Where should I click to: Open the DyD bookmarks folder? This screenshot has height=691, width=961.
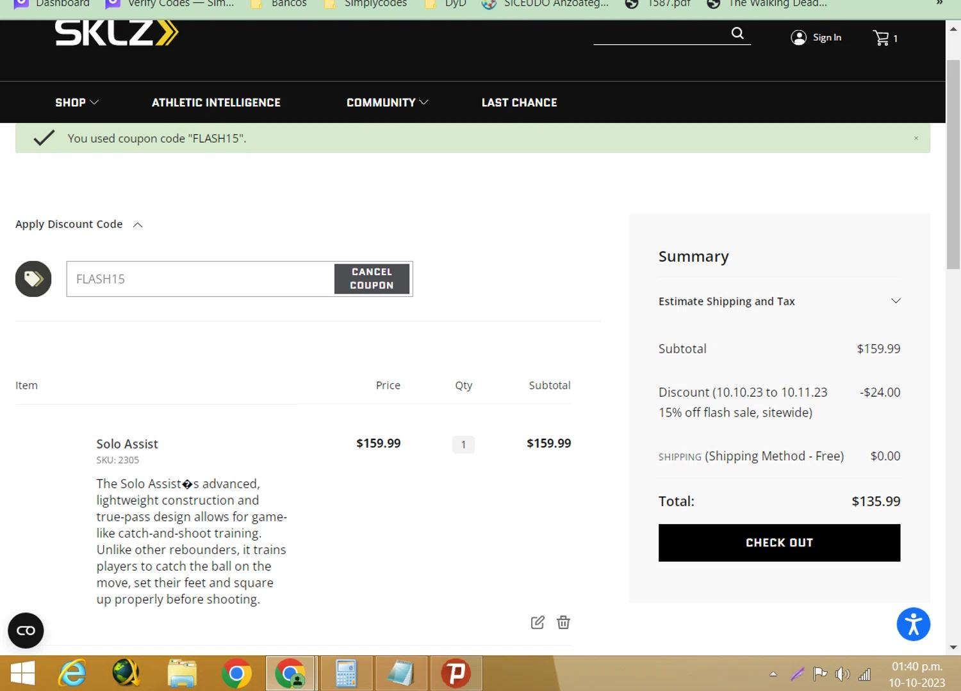(445, 4)
